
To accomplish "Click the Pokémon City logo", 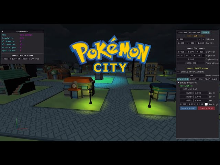I will tap(110, 54).
